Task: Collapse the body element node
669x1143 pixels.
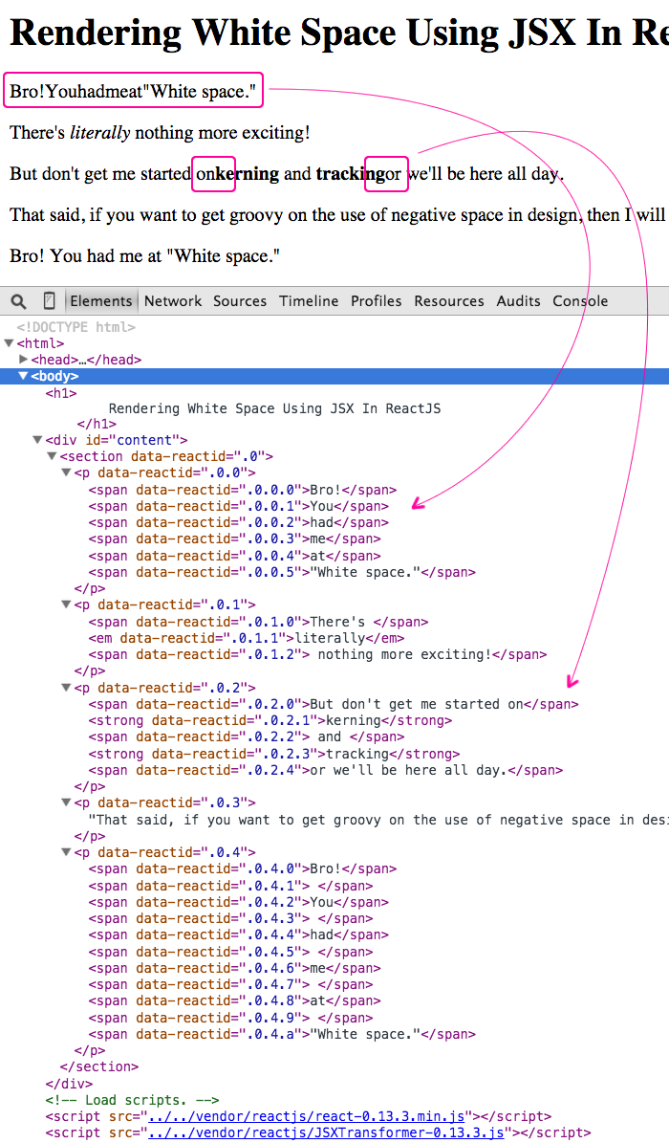Action: (x=24, y=377)
